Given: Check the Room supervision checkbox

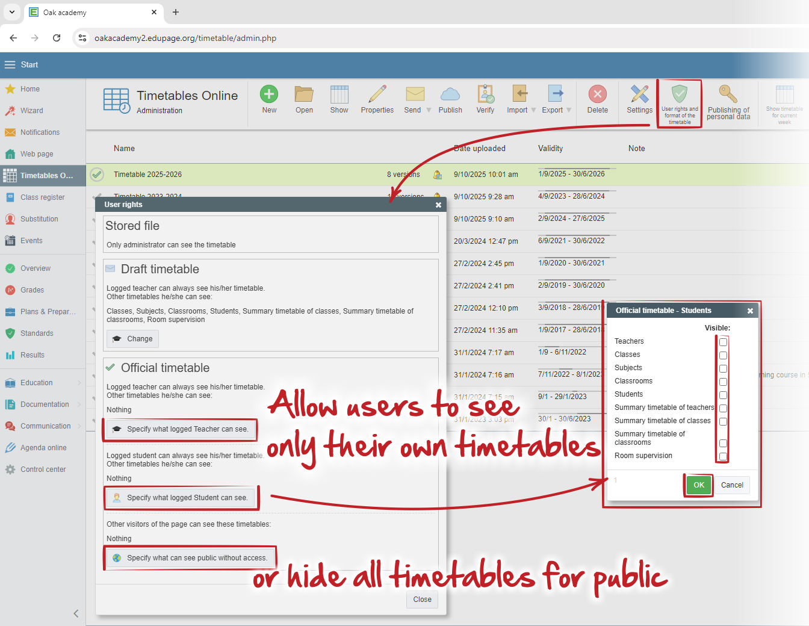Looking at the screenshot, I should coord(723,456).
